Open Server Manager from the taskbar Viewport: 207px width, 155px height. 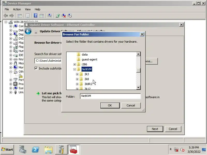(22, 150)
